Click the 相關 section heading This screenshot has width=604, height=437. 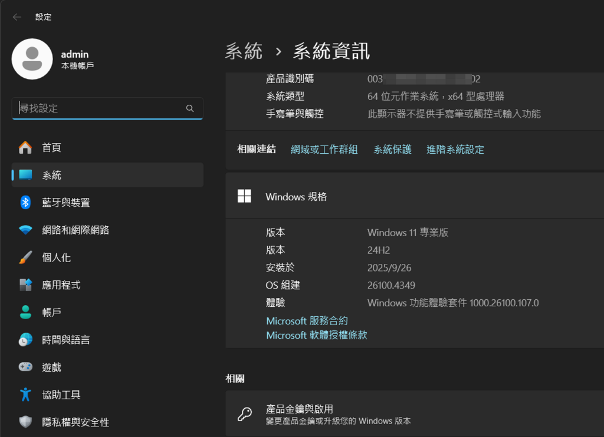tap(235, 379)
